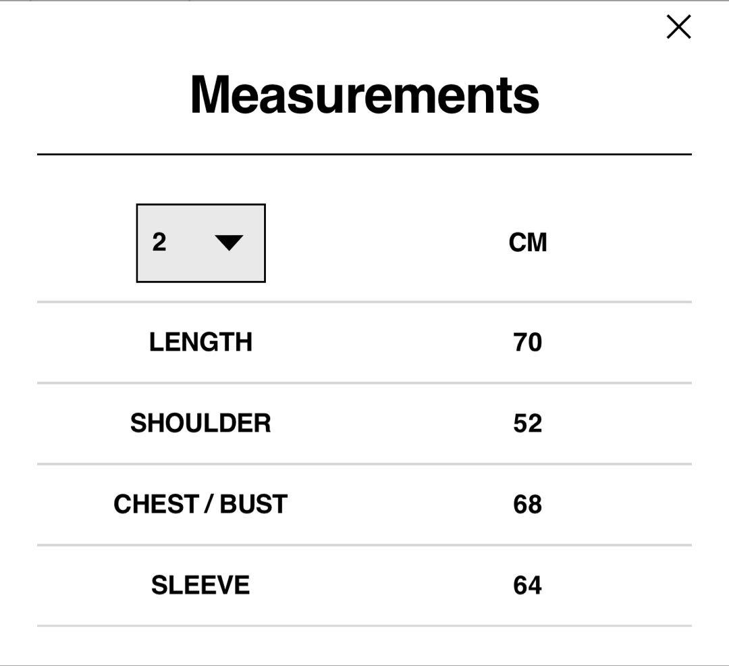Viewport: 729px width, 666px height.
Task: Click the divider between SHOULDER and CHEST / BUST rows
Action: tap(364, 464)
